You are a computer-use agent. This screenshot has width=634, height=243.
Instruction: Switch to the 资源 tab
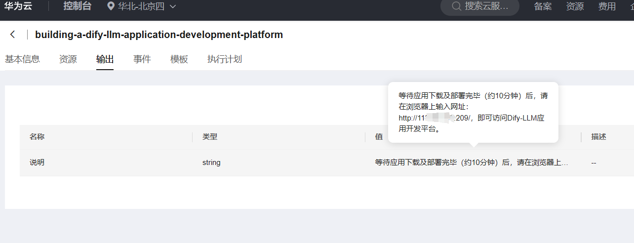pos(68,59)
